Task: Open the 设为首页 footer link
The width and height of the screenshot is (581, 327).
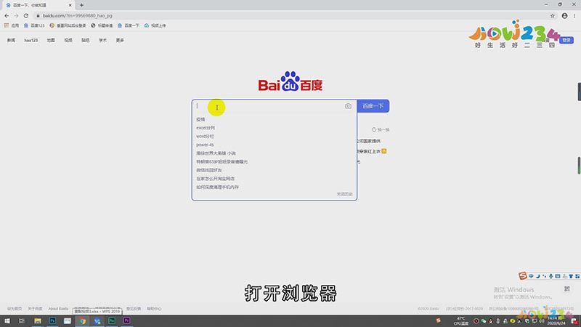Action: click(x=15, y=309)
